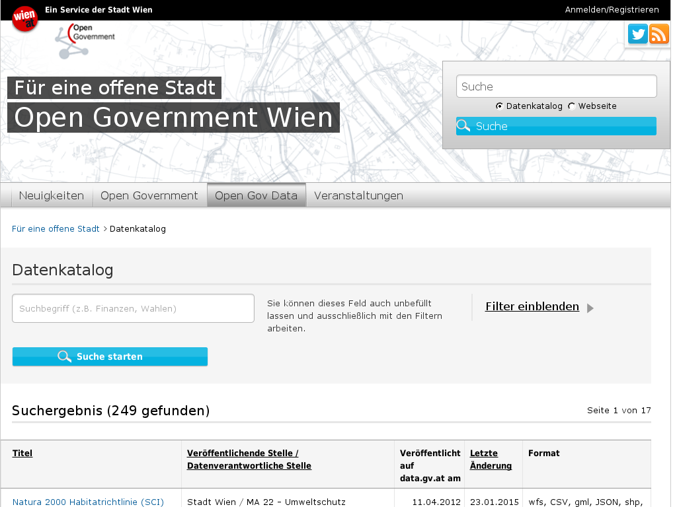Focus the header Suche input field
The height and width of the screenshot is (507, 677).
pos(556,86)
